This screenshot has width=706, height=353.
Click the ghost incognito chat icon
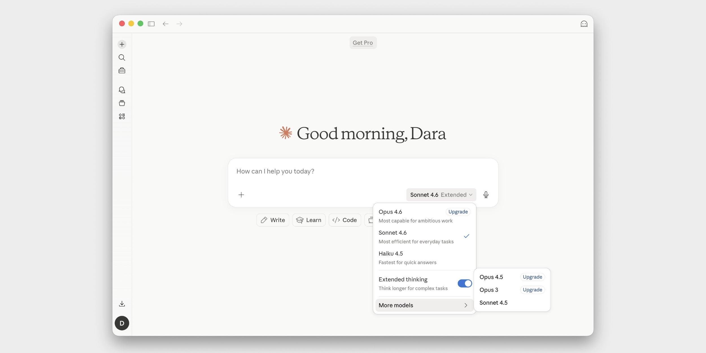[584, 24]
